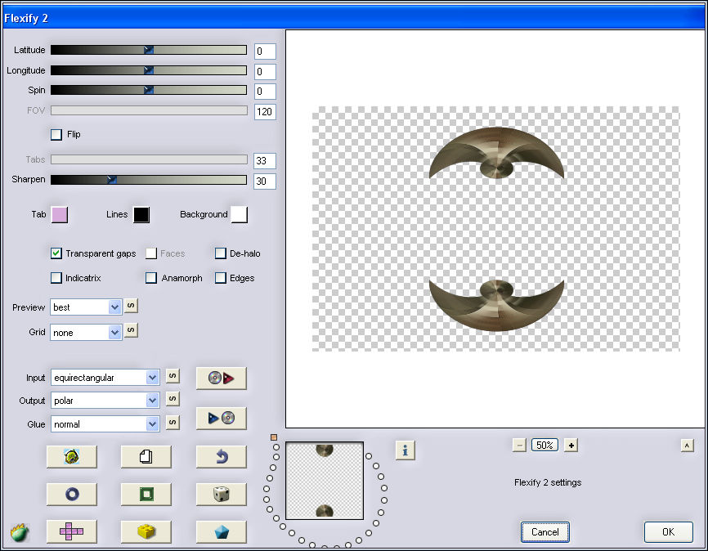
Task: Open the Background color swatch
Action: point(240,215)
